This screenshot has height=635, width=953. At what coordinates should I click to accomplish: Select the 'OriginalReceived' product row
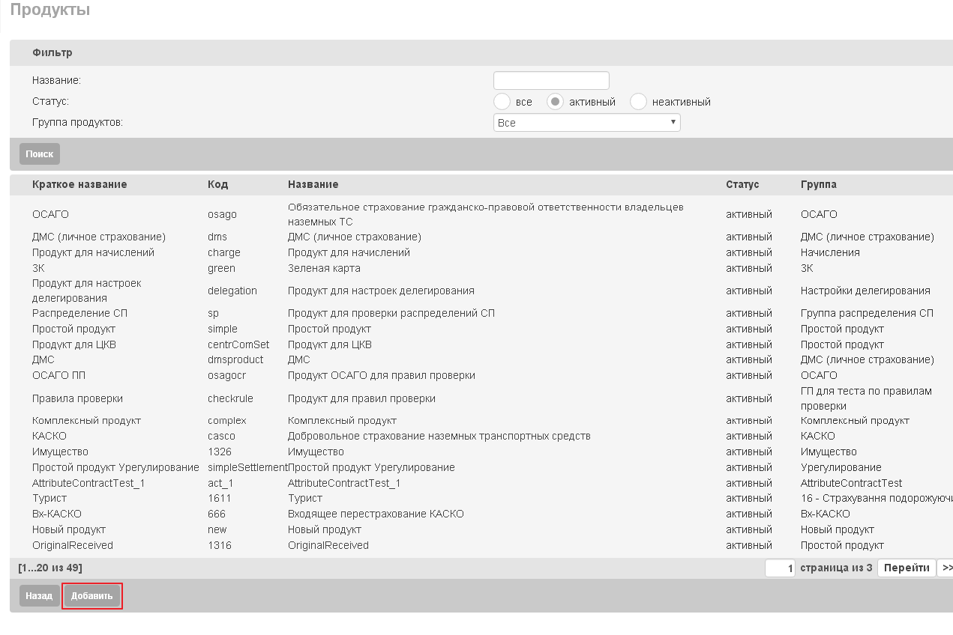[x=481, y=545]
